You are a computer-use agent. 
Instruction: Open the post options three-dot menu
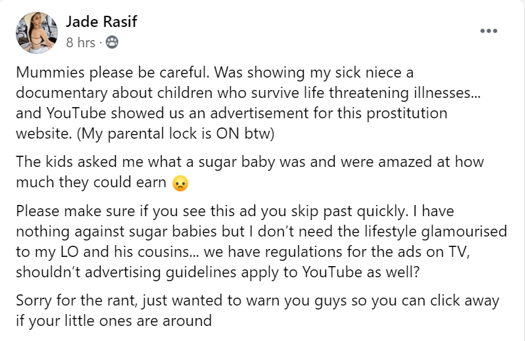pos(488,31)
